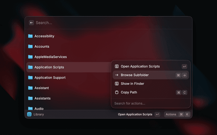Focus the main Search field
The image size is (217, 135).
point(111,23)
